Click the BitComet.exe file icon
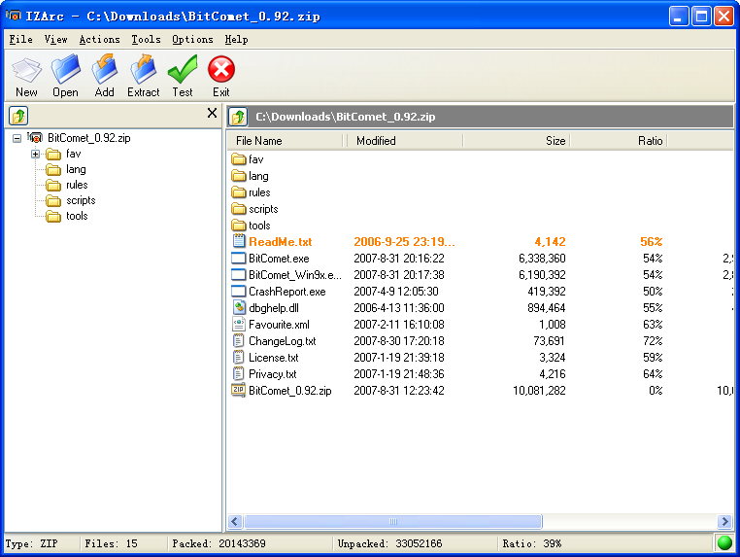 click(x=239, y=258)
